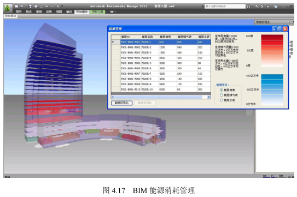Click the 保存的视点 panel header
Viewport: 297px width, 197px height.
273,22
